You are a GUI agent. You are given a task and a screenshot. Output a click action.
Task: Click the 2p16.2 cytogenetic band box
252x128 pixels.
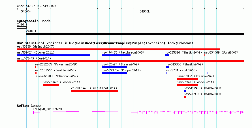[22, 27]
